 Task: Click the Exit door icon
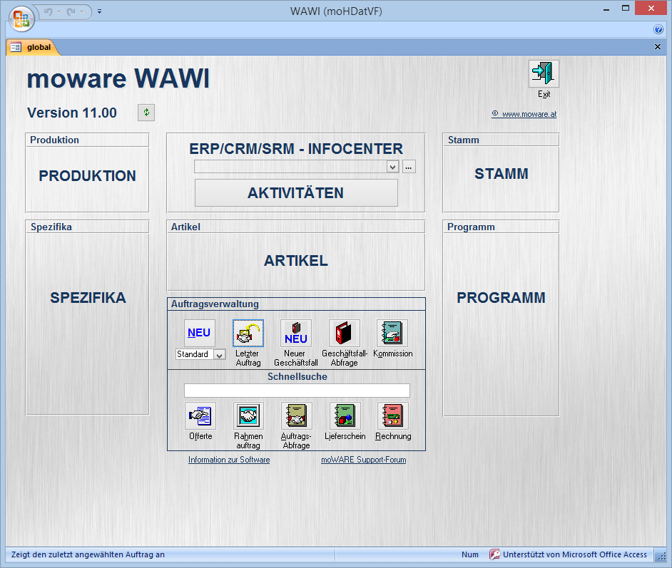point(544,73)
